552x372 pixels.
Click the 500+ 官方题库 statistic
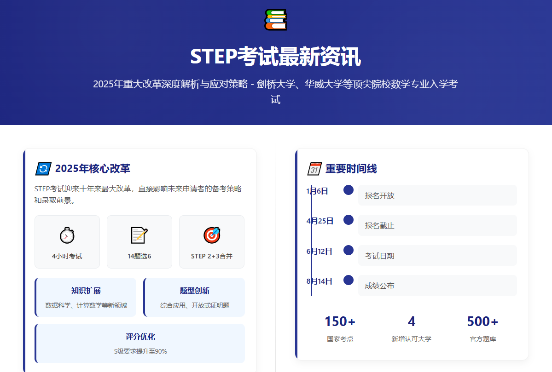482,328
